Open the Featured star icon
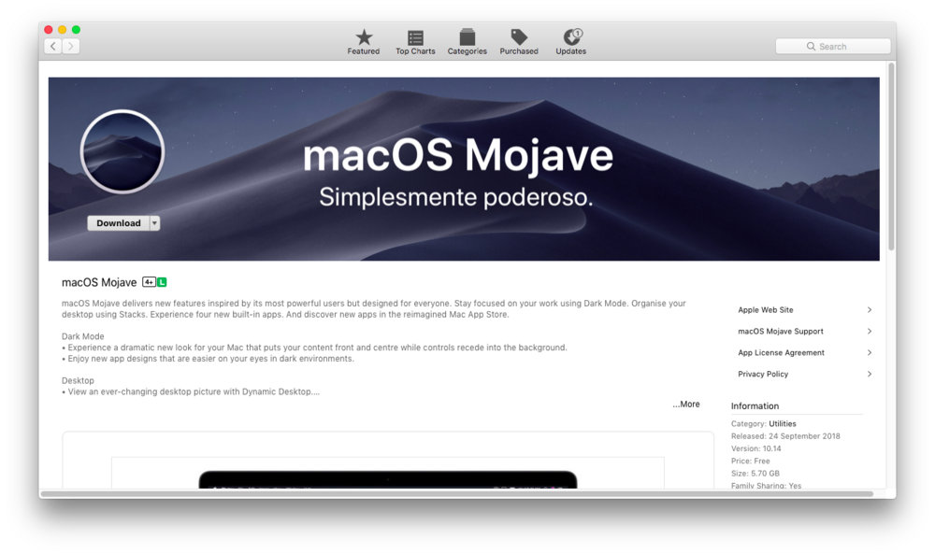The image size is (935, 554). click(364, 38)
